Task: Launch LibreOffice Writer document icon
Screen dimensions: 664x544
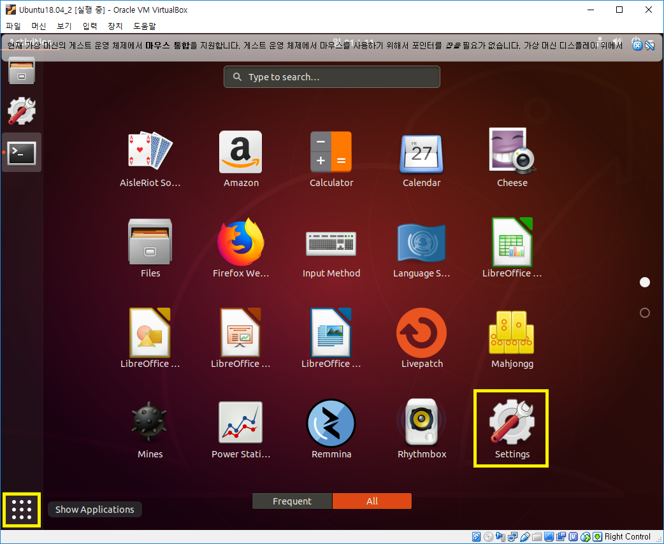Action: click(331, 339)
